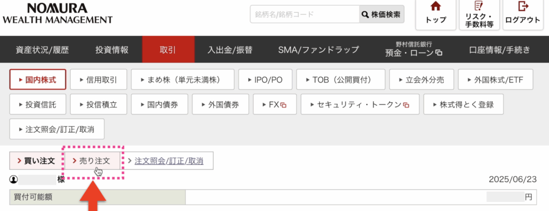Open リスク・手数料等 document icon
The height and width of the screenshot is (211, 549).
[x=479, y=6]
